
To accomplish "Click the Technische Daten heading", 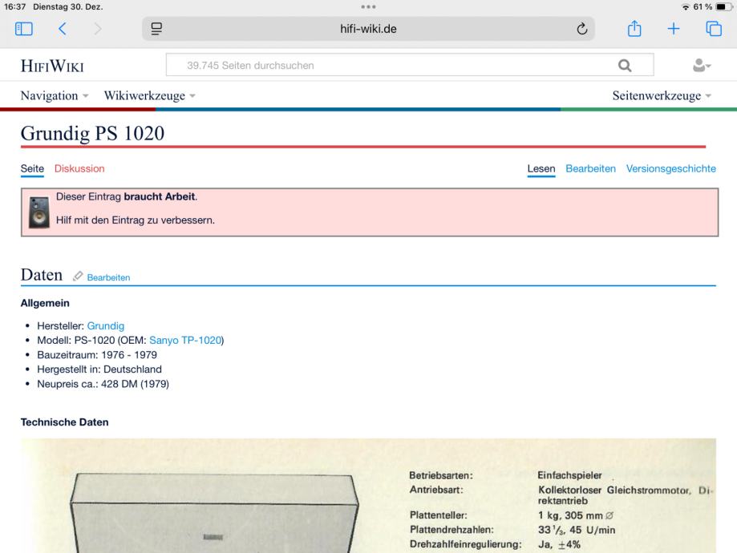I will coord(64,422).
